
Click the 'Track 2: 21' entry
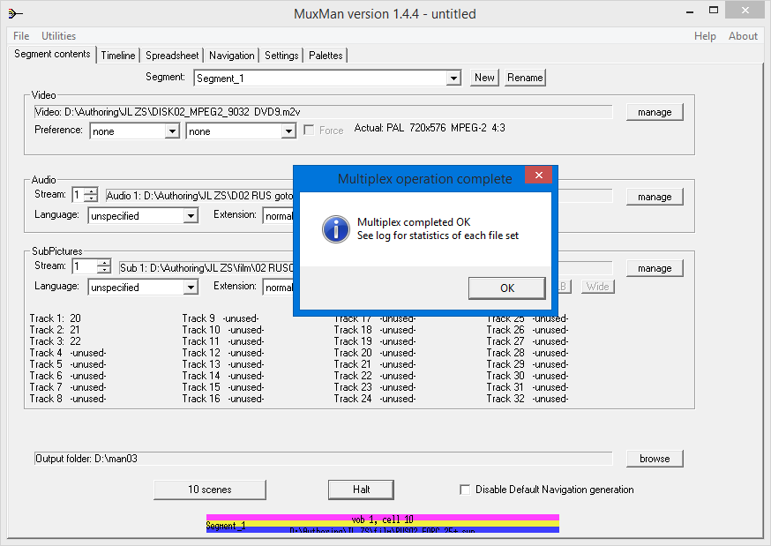(x=55, y=330)
